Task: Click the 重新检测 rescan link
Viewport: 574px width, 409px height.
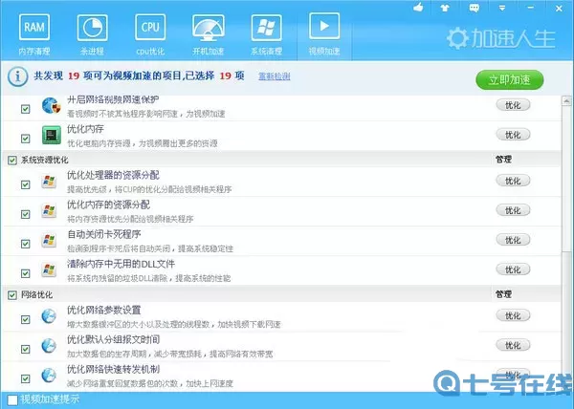Action: pyautogui.click(x=273, y=76)
